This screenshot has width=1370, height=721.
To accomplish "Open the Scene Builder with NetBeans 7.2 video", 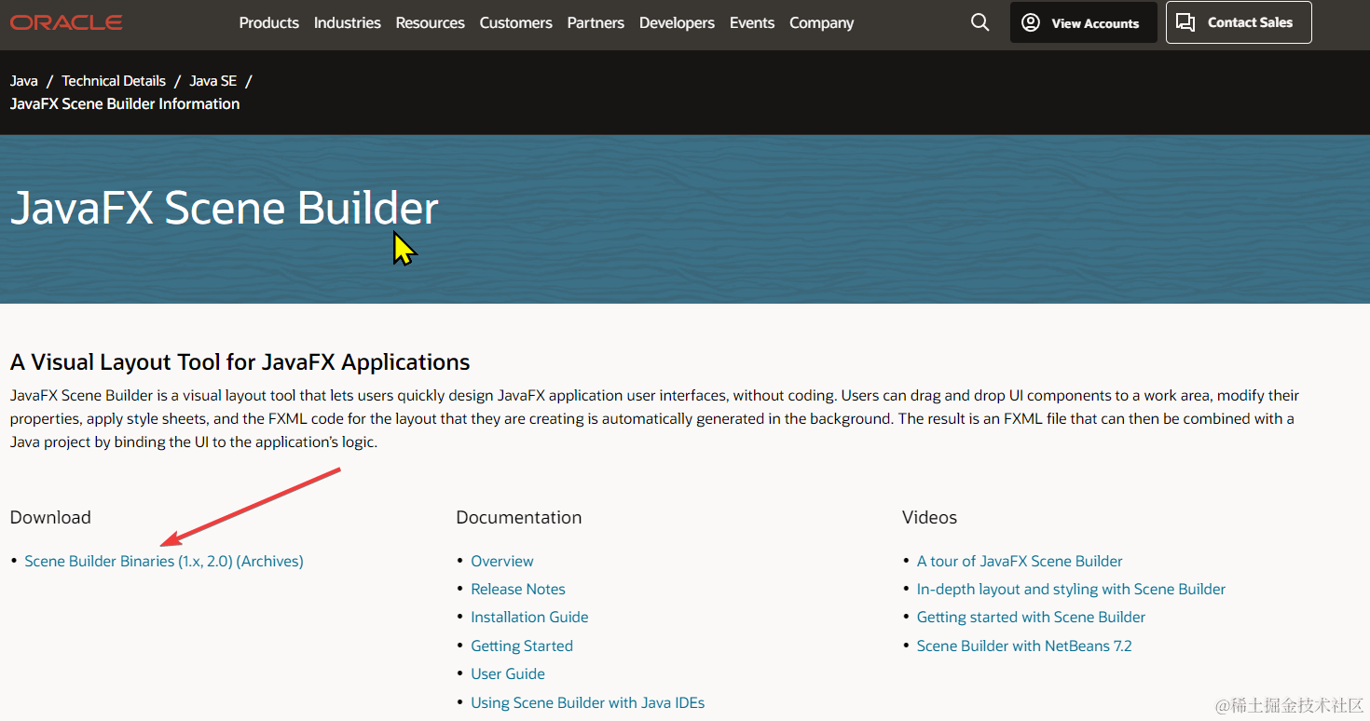I will tap(1024, 645).
